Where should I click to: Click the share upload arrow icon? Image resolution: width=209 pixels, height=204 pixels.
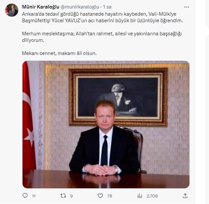[x=185, y=196]
